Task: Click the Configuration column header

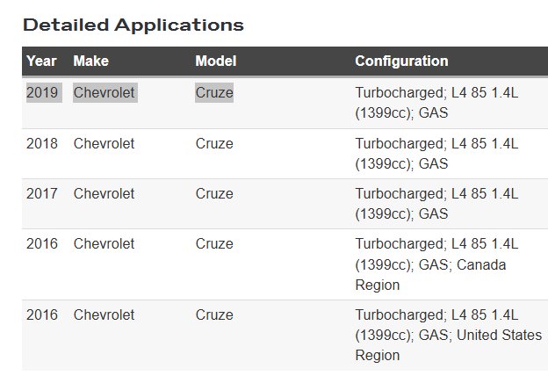Action: coord(401,61)
